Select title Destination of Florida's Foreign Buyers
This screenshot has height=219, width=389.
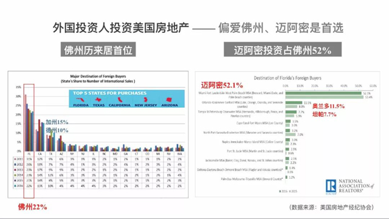click(x=287, y=78)
